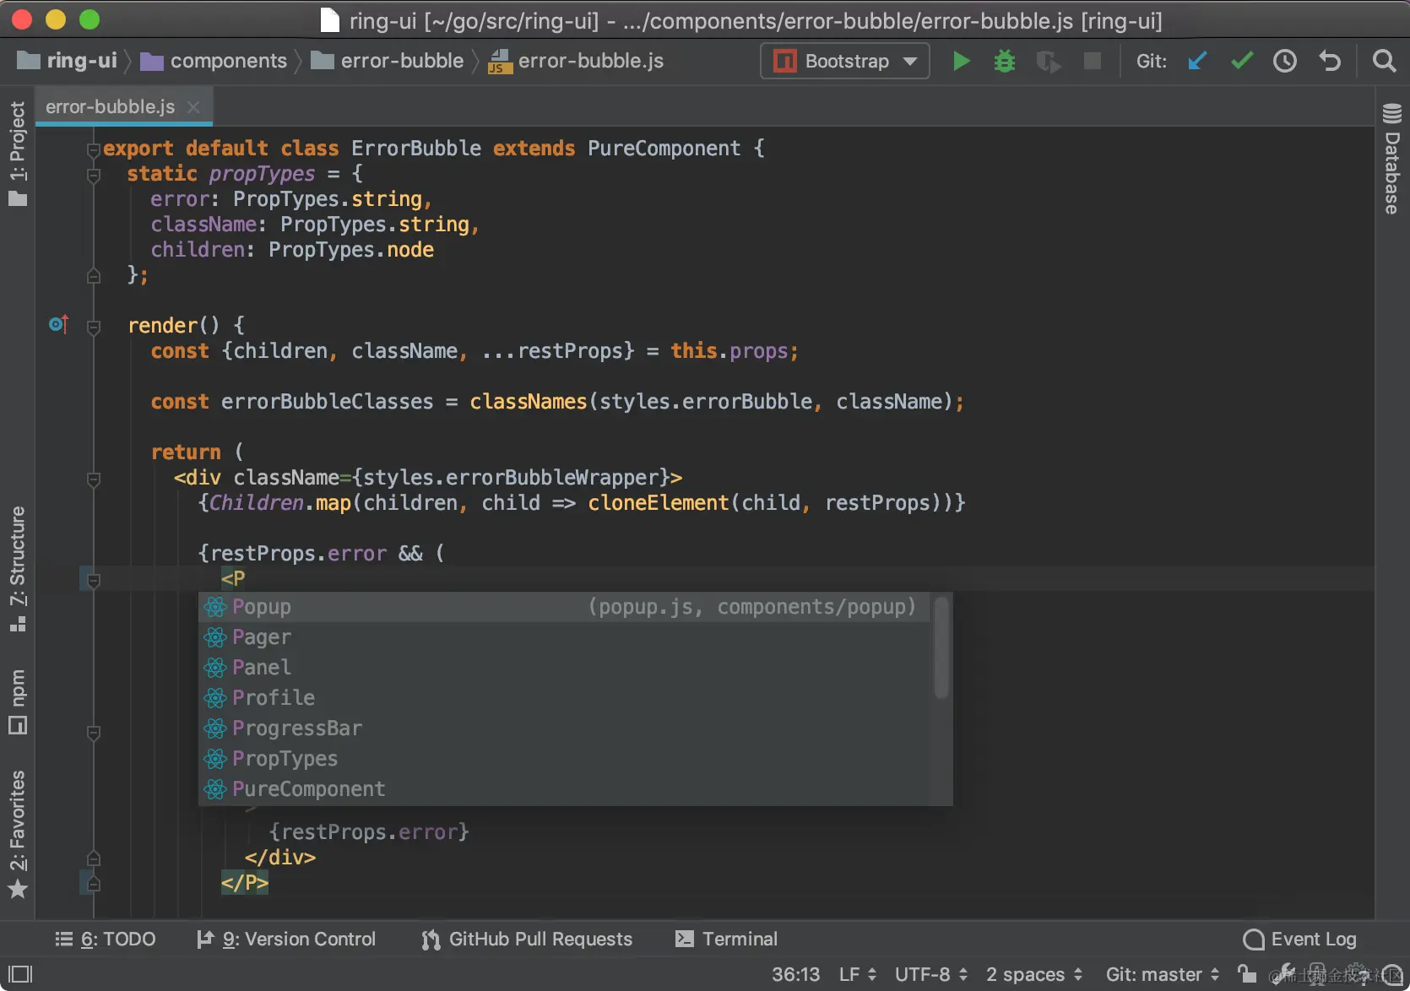
Task: Click the closing </P> tag in code
Action: (245, 883)
